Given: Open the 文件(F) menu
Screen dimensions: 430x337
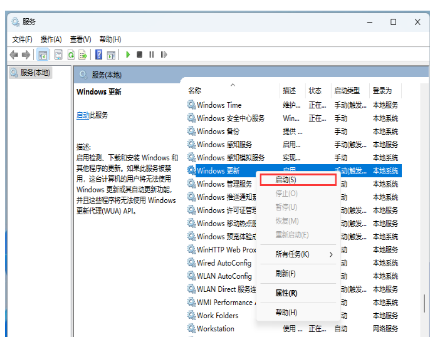Looking at the screenshot, I should 22,39.
